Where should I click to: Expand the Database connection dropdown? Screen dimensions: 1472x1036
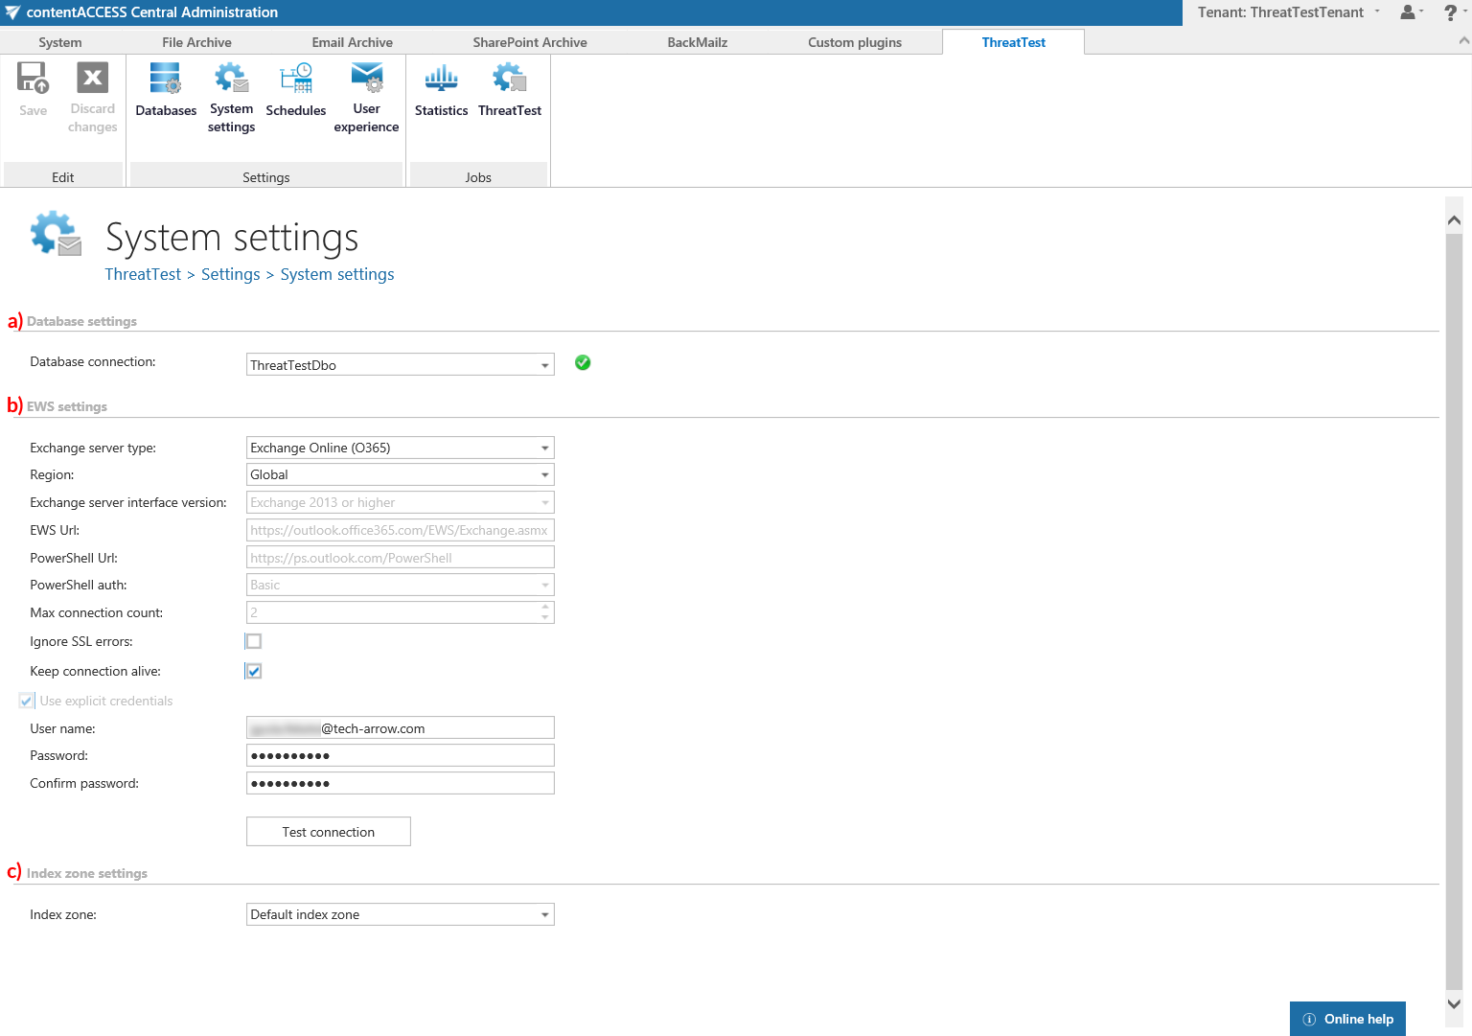pyautogui.click(x=544, y=365)
